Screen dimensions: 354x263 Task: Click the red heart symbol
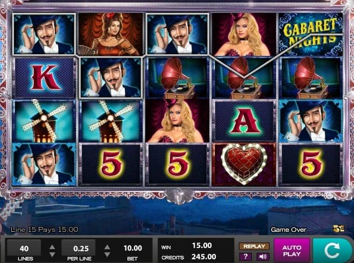pyautogui.click(x=244, y=165)
